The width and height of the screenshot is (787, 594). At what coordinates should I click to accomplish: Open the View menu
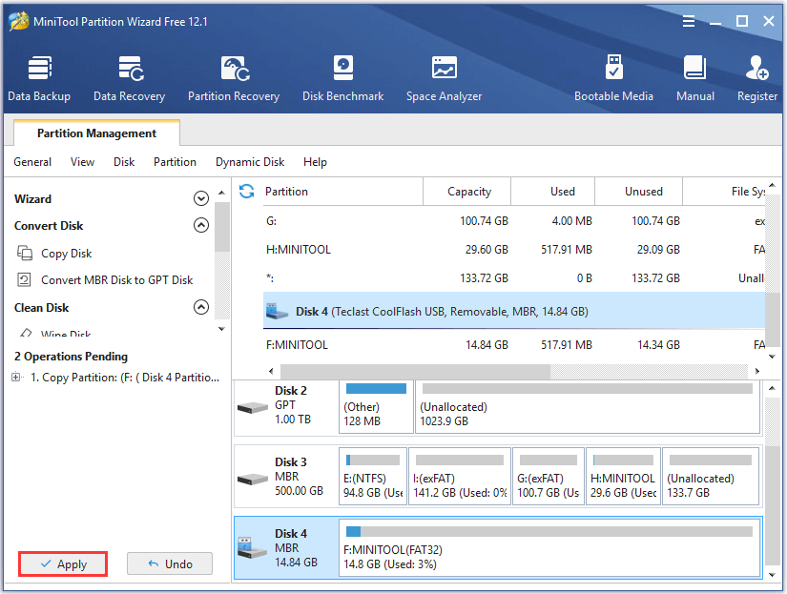coord(82,162)
